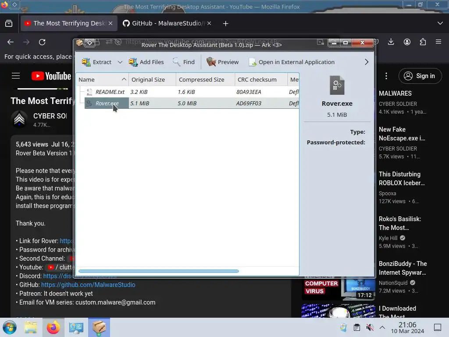Open YouTube settings three-dot menu

click(x=386, y=76)
